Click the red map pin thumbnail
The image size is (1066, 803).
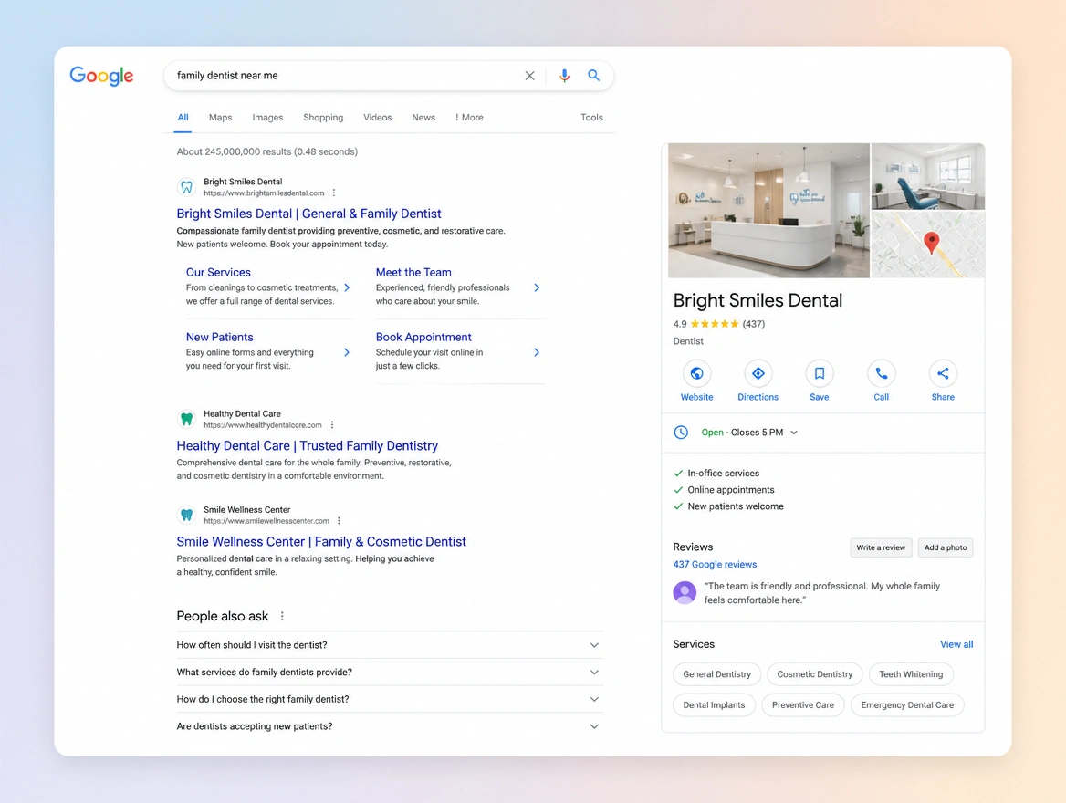click(x=928, y=245)
